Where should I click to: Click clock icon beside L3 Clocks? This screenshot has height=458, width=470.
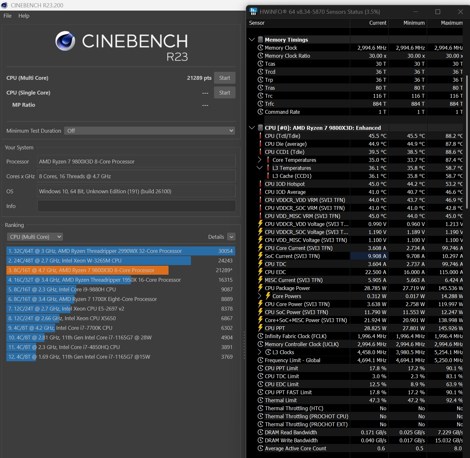[268, 352]
